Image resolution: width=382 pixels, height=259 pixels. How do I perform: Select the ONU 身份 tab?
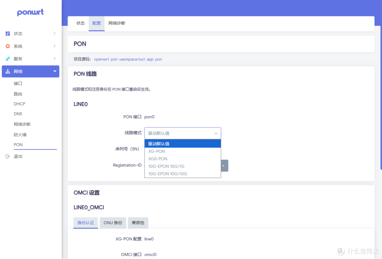(x=113, y=223)
